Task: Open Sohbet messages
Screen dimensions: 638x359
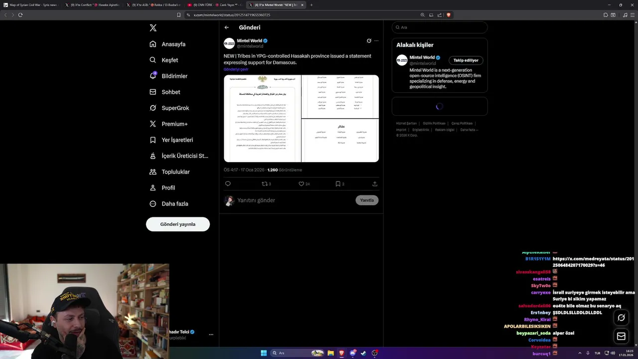Action: pyautogui.click(x=165, y=92)
